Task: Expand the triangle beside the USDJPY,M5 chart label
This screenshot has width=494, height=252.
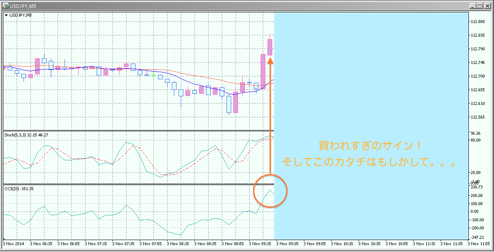Action: click(6, 15)
